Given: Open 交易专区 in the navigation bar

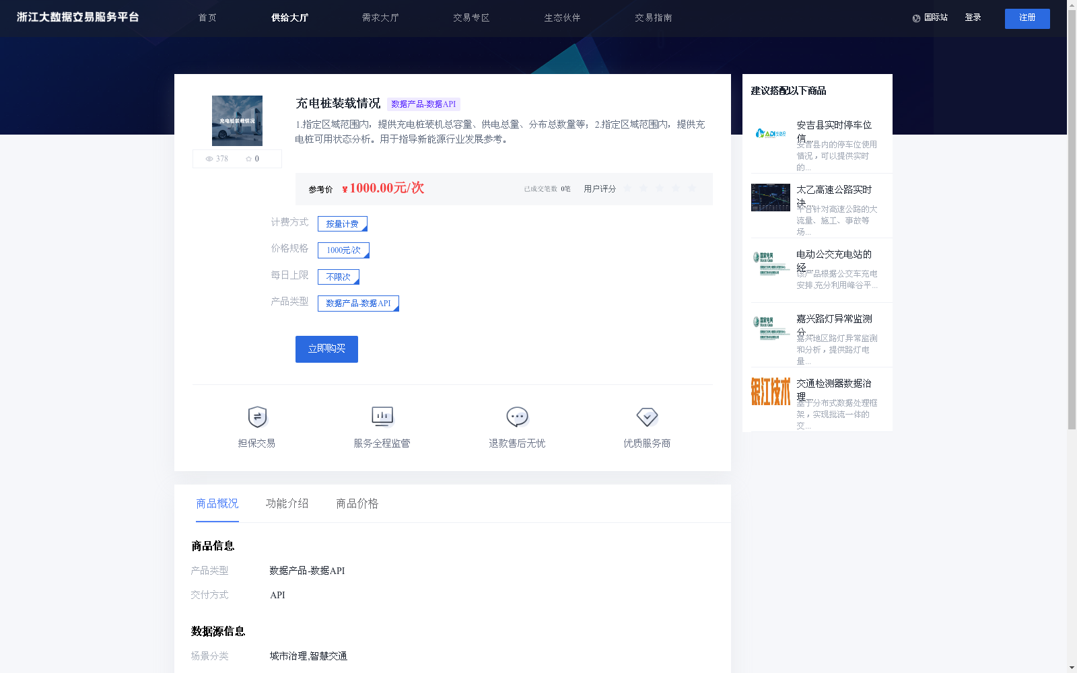Looking at the screenshot, I should pyautogui.click(x=471, y=18).
